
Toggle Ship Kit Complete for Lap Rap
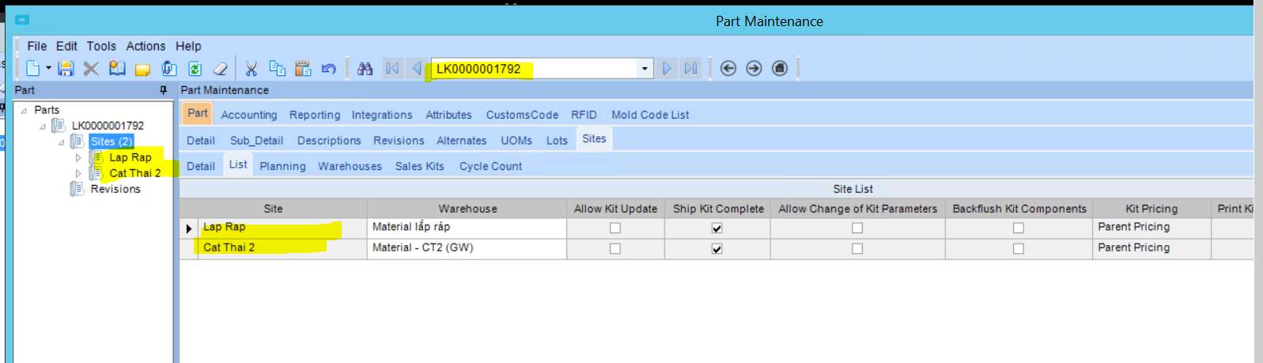point(717,228)
